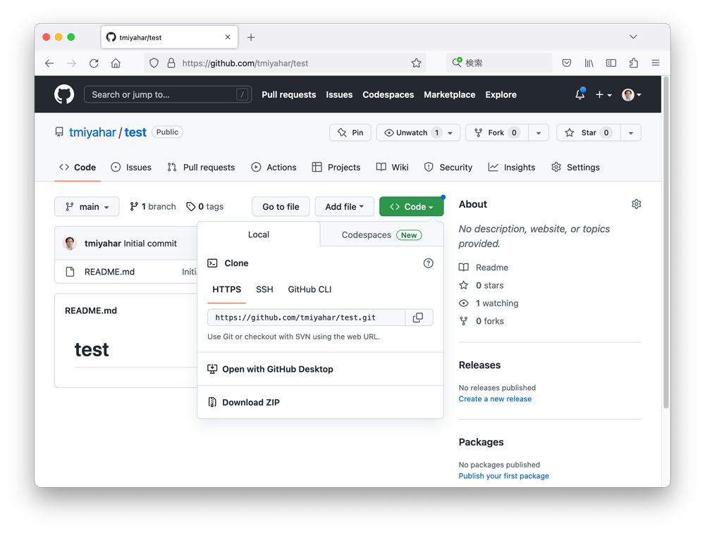Image resolution: width=705 pixels, height=533 pixels.
Task: Open Firefox tracking protection shield icon
Action: [154, 63]
